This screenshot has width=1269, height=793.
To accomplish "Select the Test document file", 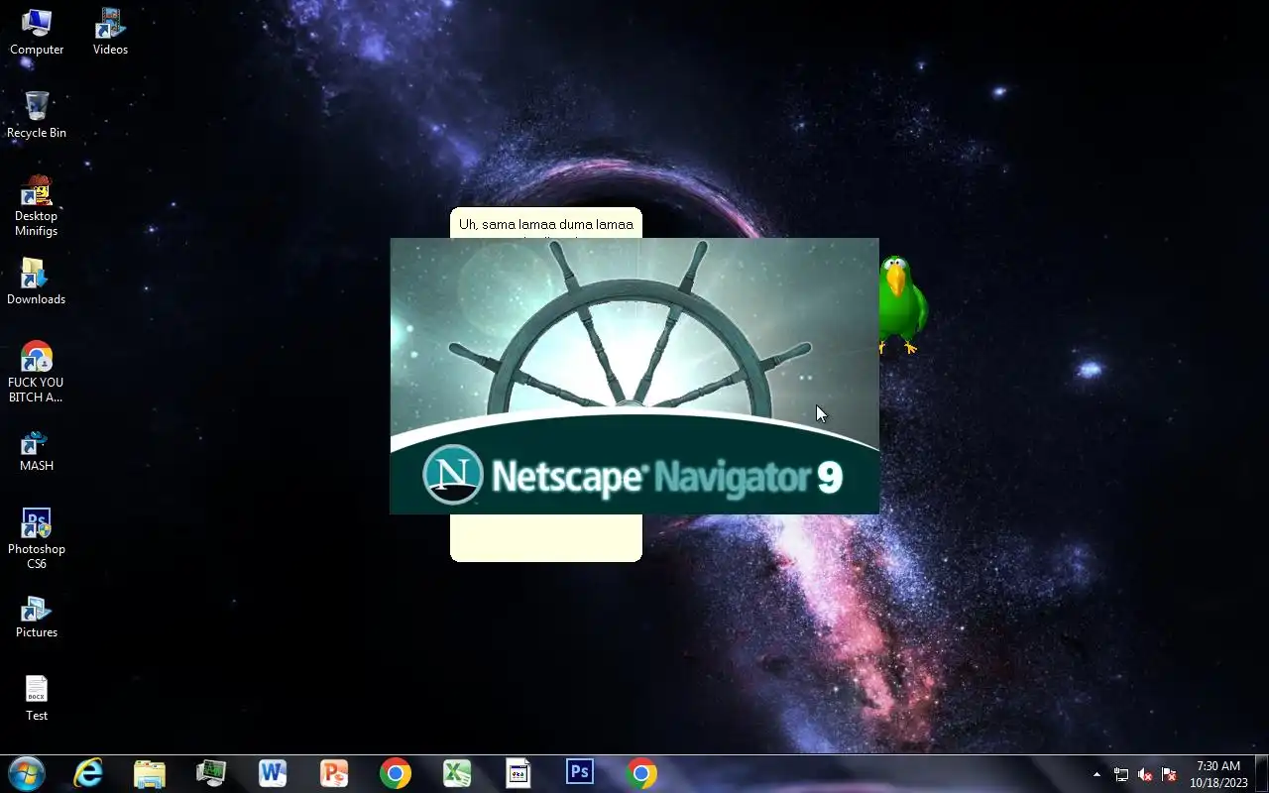I will tap(37, 699).
